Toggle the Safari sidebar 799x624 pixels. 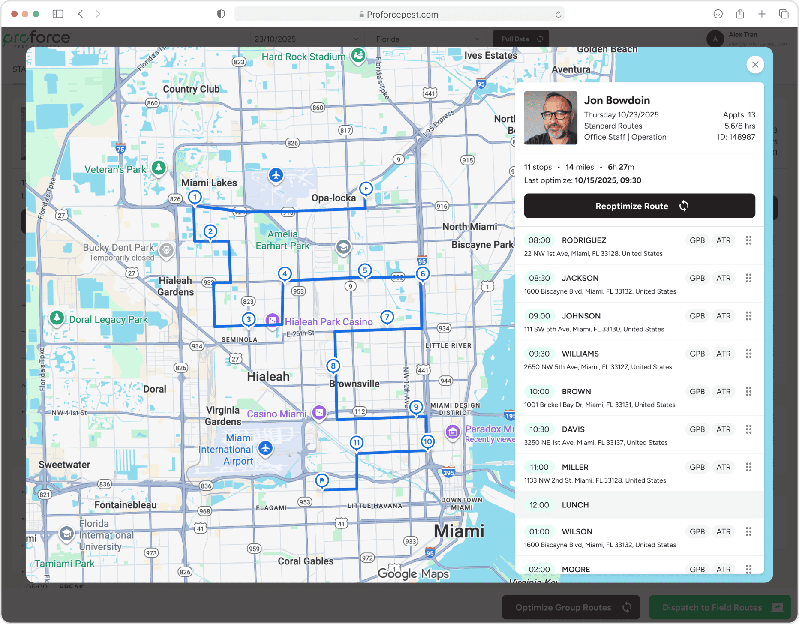click(x=58, y=14)
